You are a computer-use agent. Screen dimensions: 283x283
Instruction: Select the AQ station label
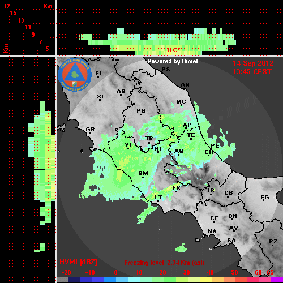[x=179, y=151]
